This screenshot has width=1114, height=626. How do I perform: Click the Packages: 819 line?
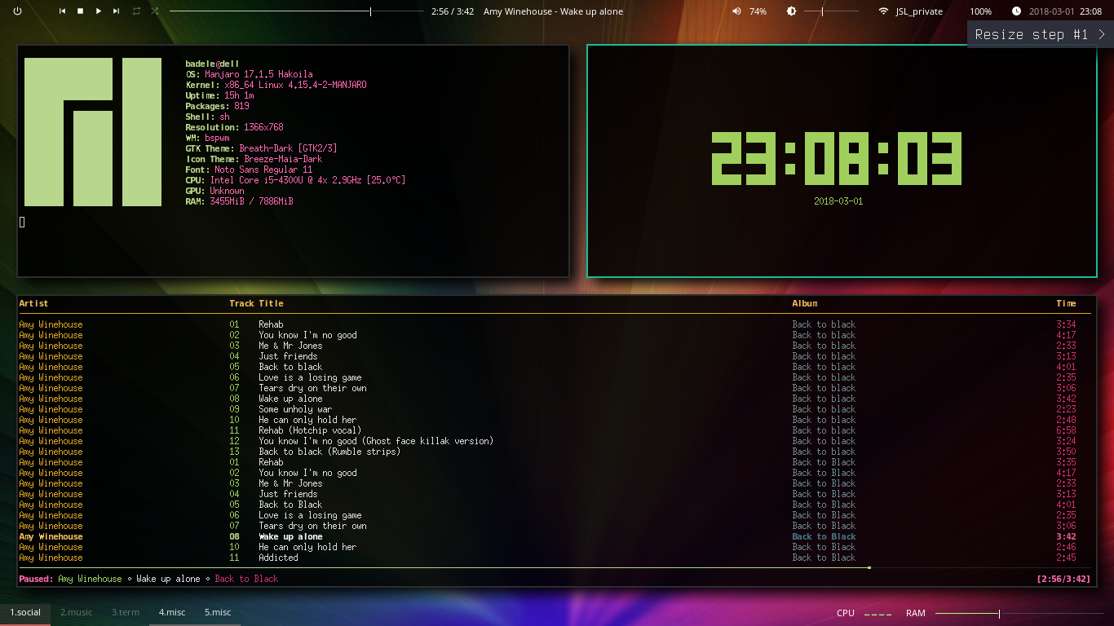click(217, 106)
